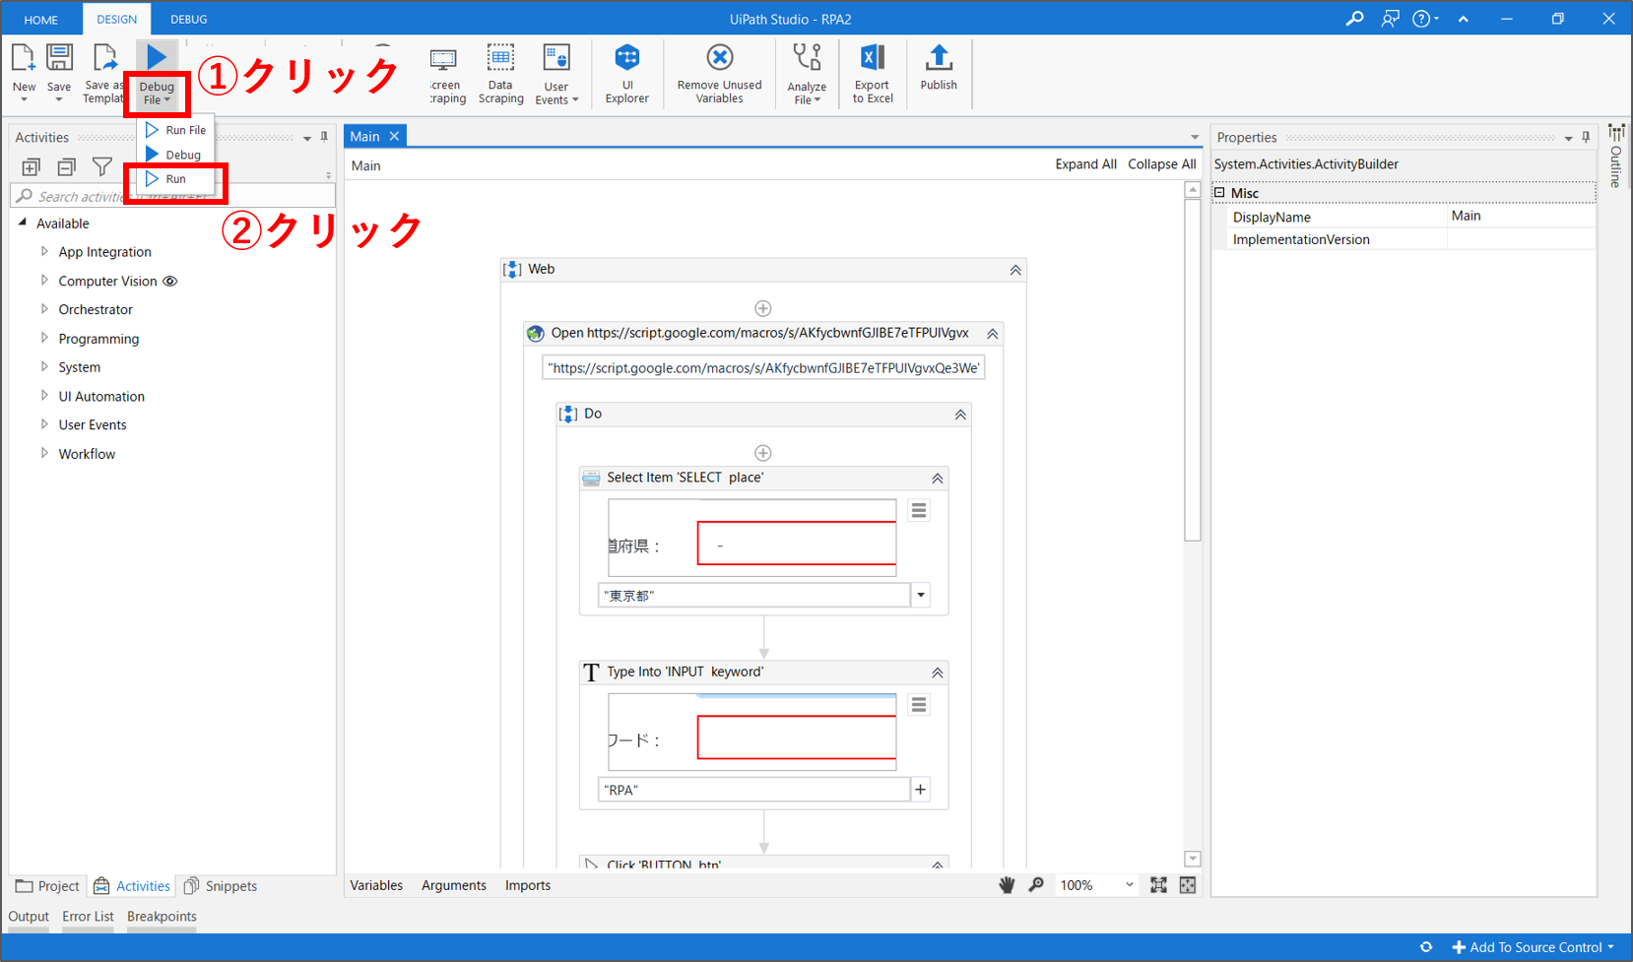This screenshot has height=962, width=1633.
Task: Collapse the Misc properties section
Action: 1219,193
